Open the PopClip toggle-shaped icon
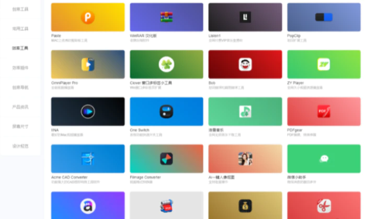 pos(324,17)
